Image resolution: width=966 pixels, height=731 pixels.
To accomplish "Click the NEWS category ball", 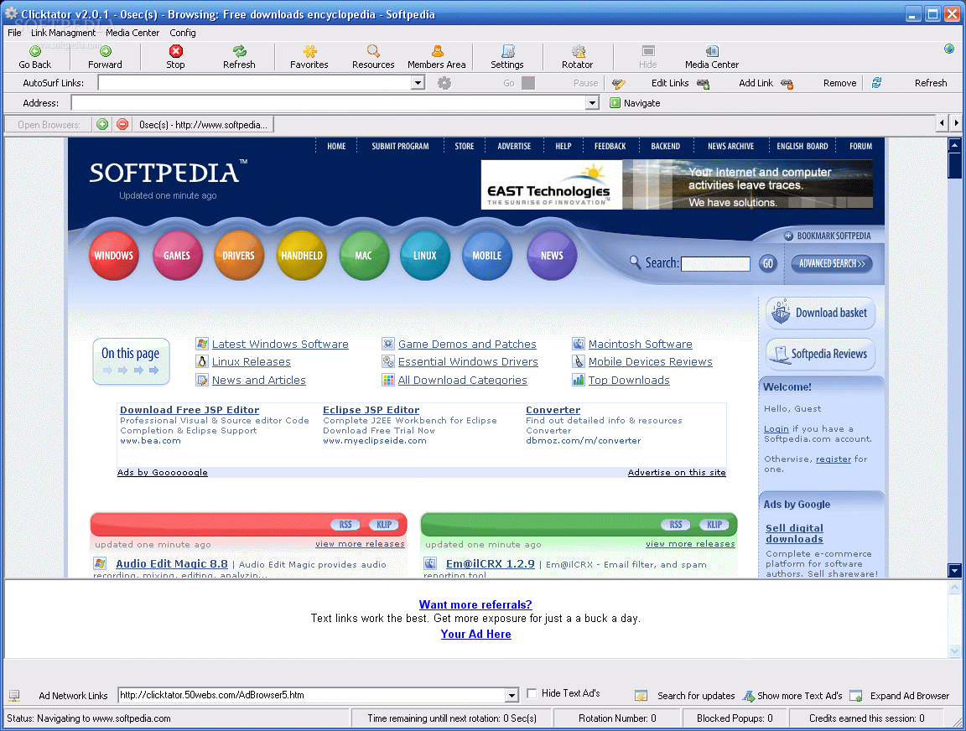I will click(552, 255).
